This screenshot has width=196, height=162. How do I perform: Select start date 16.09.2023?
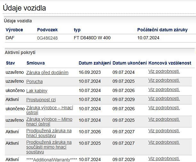[90, 72]
